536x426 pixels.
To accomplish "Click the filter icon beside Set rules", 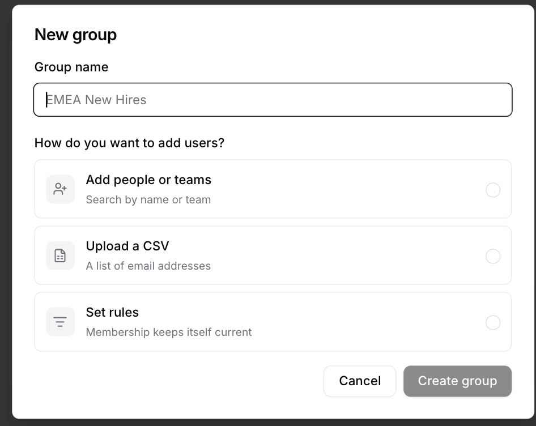I will click(60, 322).
